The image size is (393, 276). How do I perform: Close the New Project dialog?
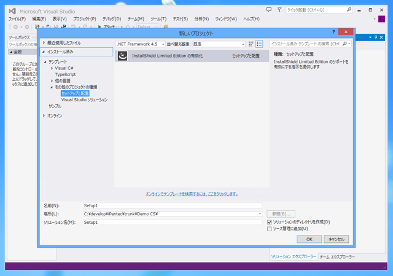(346, 32)
